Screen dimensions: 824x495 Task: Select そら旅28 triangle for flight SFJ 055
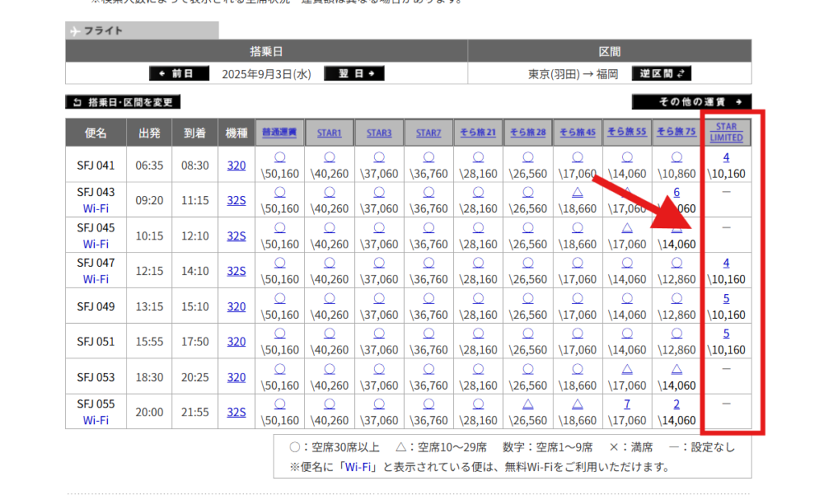pyautogui.click(x=528, y=404)
